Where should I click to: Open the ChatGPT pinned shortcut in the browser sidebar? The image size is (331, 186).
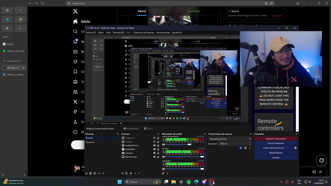7,28
